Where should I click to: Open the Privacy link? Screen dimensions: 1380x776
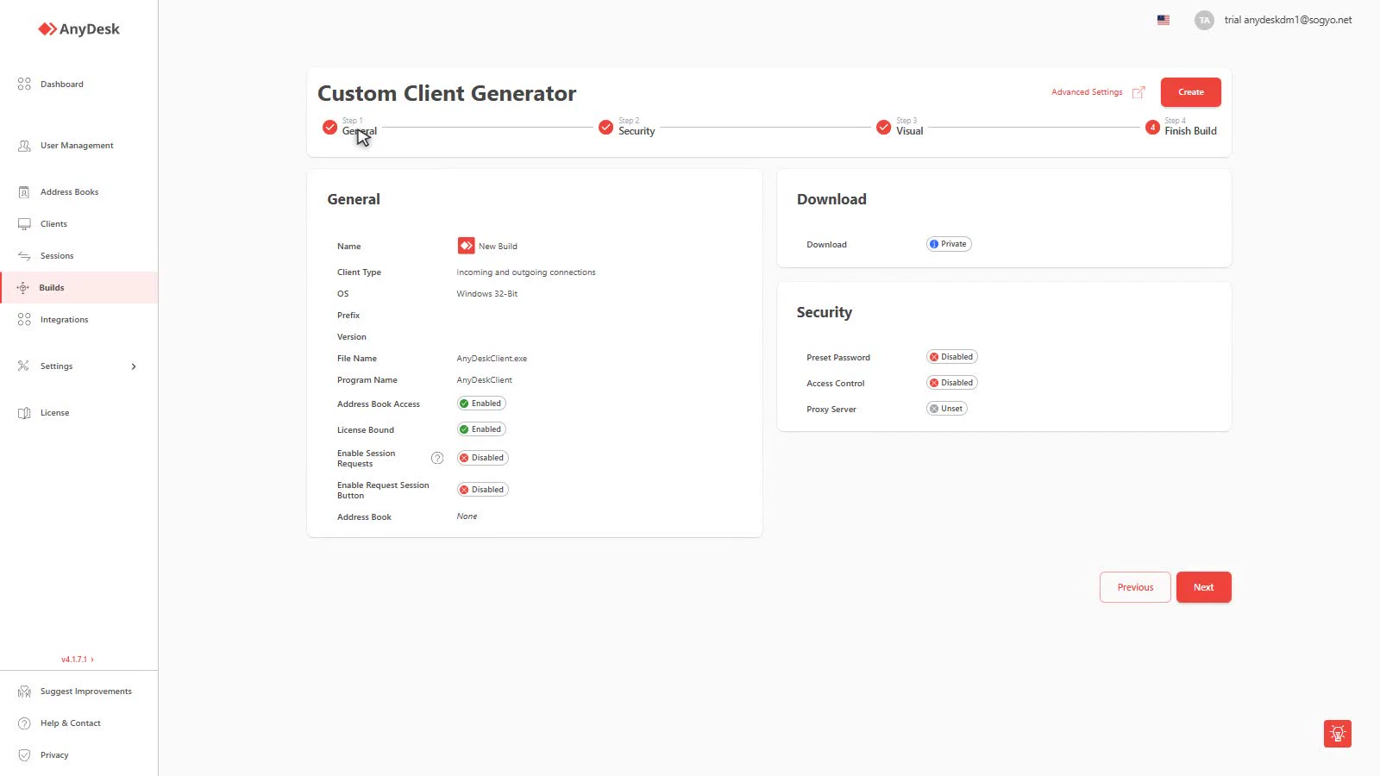click(54, 755)
